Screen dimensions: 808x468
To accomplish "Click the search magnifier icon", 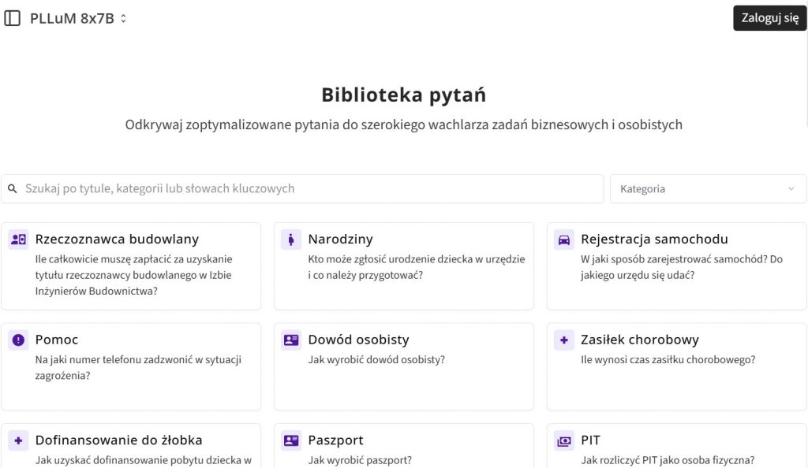I will (x=13, y=189).
